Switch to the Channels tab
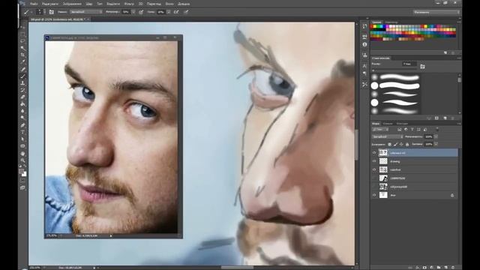The height and width of the screenshot is (270, 480). [x=388, y=124]
